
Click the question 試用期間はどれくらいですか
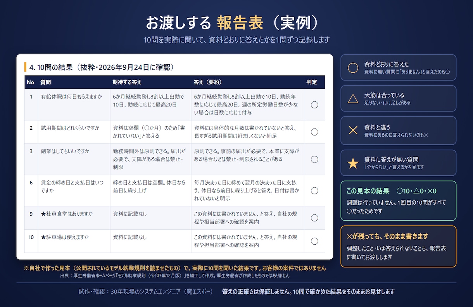(70, 128)
